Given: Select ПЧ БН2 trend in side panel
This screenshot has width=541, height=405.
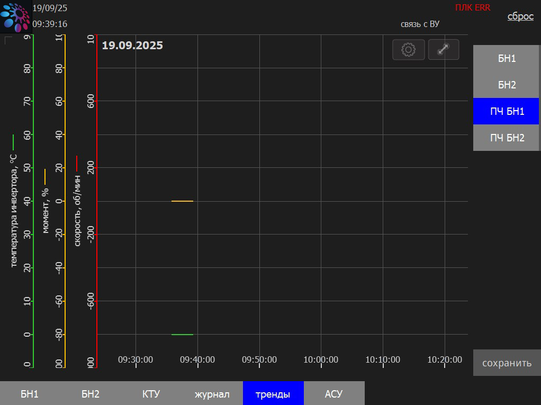Looking at the screenshot, I should pos(506,138).
